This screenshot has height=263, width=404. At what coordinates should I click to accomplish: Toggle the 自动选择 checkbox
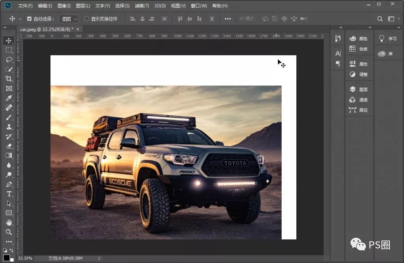click(x=29, y=19)
